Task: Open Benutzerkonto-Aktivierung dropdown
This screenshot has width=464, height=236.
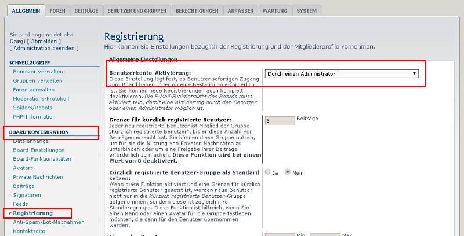Action: [x=342, y=74]
